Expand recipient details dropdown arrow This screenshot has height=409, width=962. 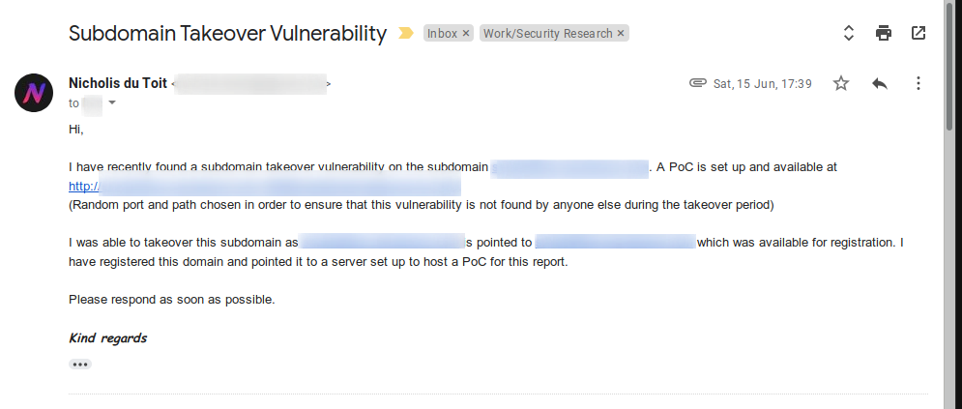112,103
